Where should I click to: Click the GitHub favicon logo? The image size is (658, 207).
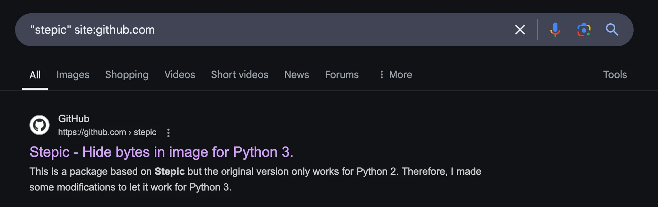tap(40, 125)
